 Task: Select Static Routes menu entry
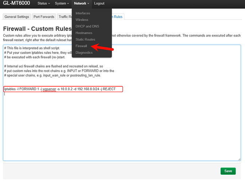(85, 40)
